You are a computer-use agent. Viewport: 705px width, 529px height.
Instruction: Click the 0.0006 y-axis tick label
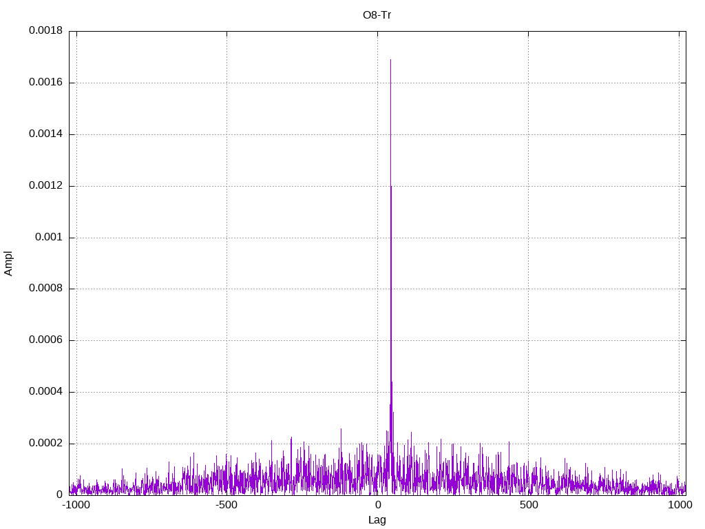click(45, 340)
